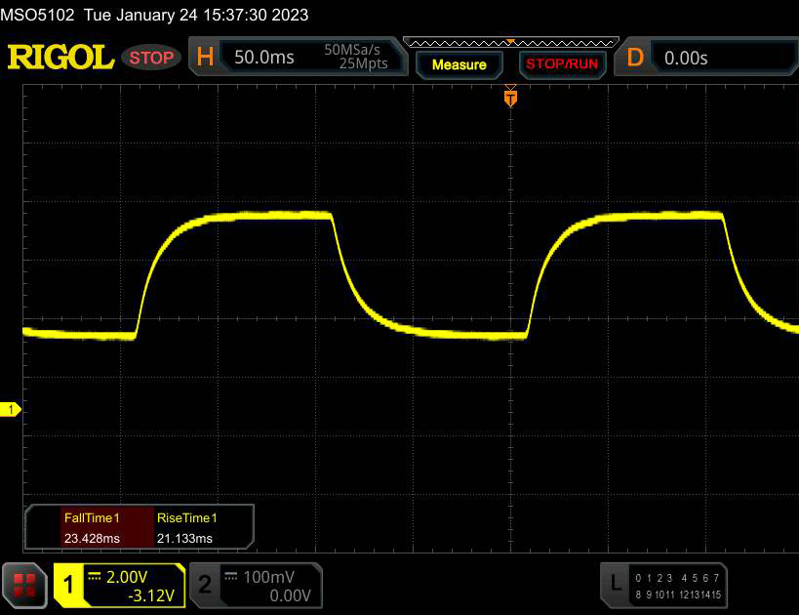799x615 pixels.
Task: Click the RIGOL logo
Action: coord(60,58)
